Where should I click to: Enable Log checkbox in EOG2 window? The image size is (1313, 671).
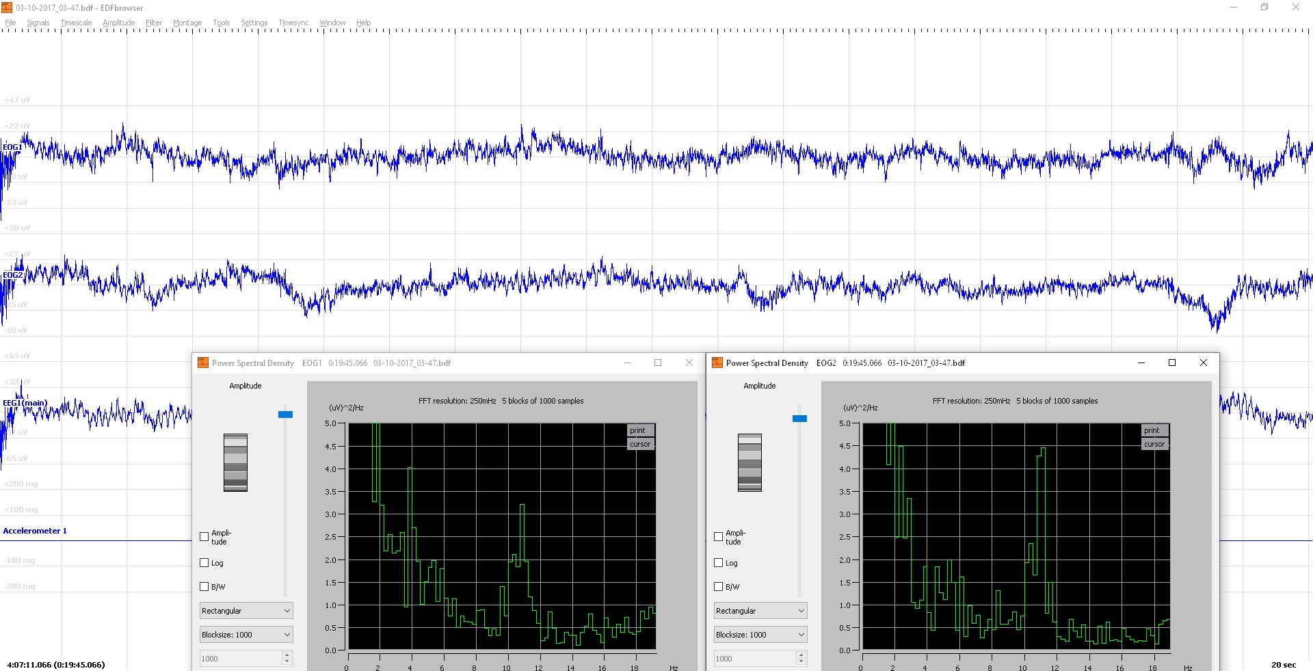click(718, 563)
